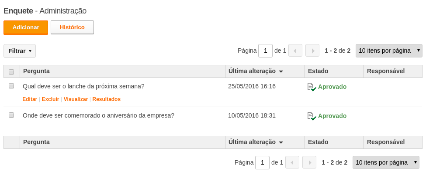This screenshot has height=182, width=426.
Task: Go to previous page using top arrow
Action: [x=295, y=51]
